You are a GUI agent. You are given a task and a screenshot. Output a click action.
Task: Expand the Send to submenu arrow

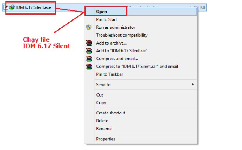coord(192,85)
